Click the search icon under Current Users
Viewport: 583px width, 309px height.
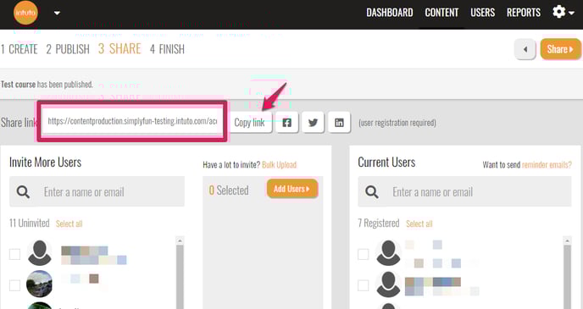[x=372, y=192]
